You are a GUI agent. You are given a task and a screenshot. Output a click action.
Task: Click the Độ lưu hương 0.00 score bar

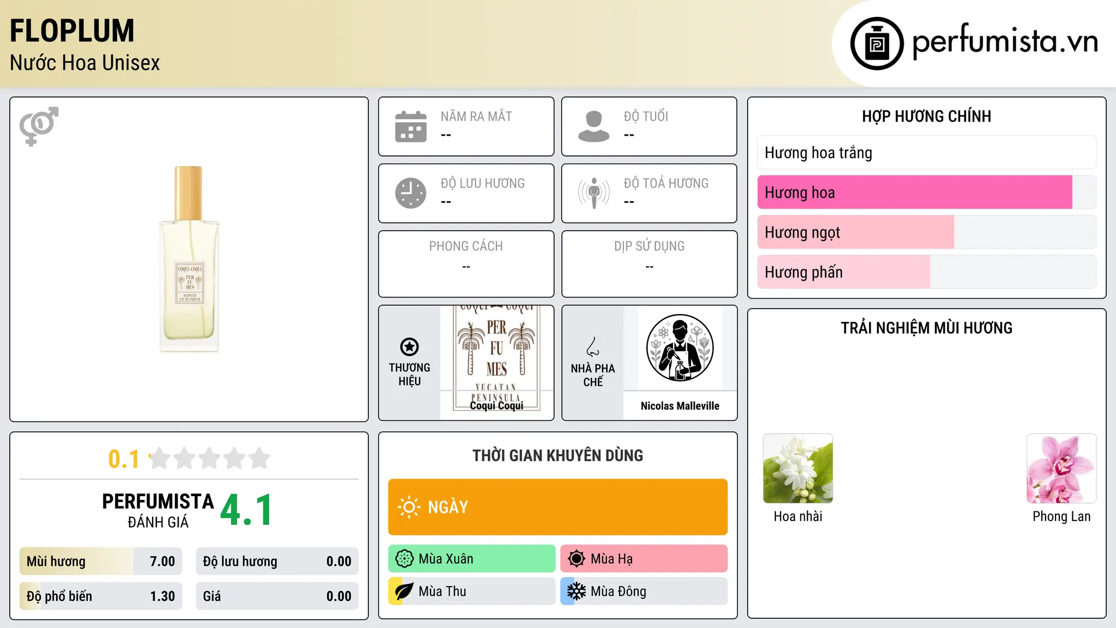tap(277, 561)
